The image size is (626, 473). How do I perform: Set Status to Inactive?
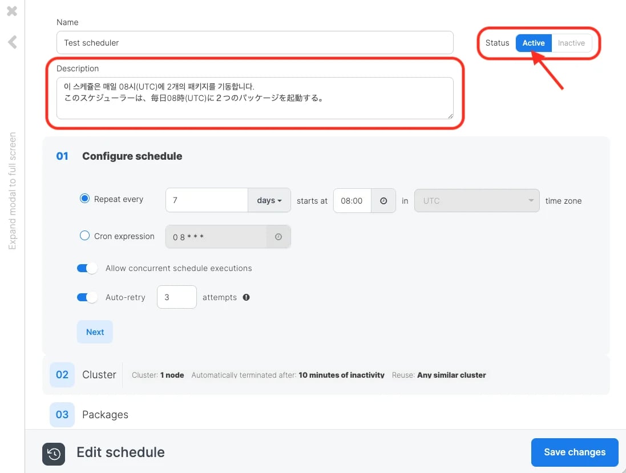[571, 43]
